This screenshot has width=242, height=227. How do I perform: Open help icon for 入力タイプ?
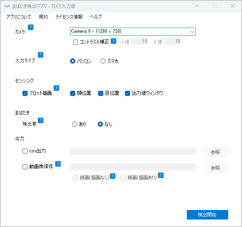coord(41,55)
